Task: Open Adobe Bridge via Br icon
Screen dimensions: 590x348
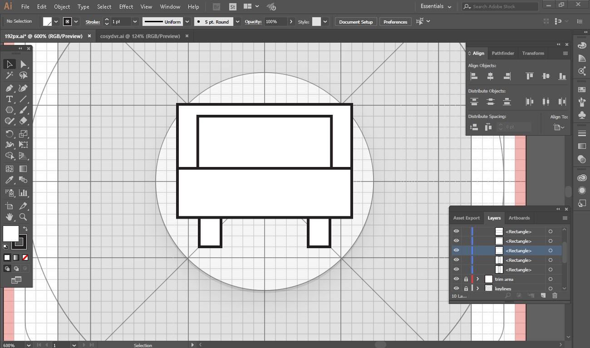Action: tap(217, 7)
